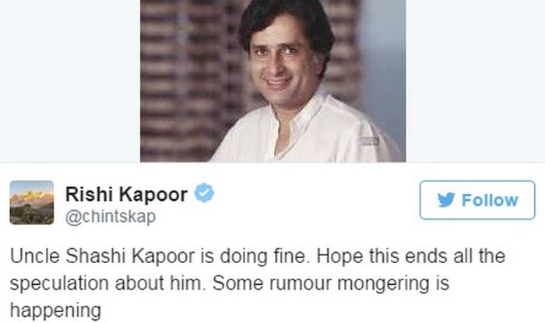Screen dimensions: 545x323
Task: Click the words "Some rumour mongering is"
Action: coord(331,283)
